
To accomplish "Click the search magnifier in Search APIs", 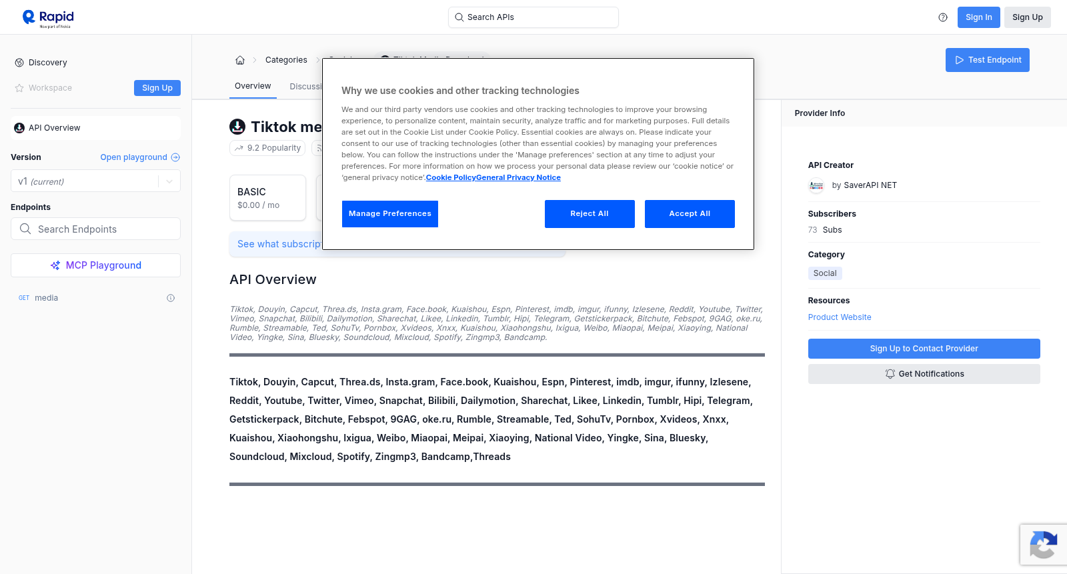I will coord(459,17).
